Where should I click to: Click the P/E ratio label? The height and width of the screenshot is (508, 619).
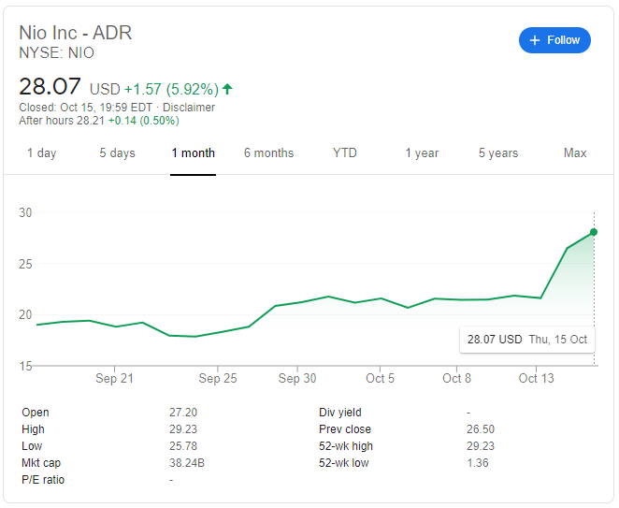click(43, 480)
